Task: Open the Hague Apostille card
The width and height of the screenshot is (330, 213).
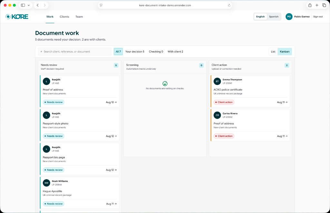Action: coord(80,193)
